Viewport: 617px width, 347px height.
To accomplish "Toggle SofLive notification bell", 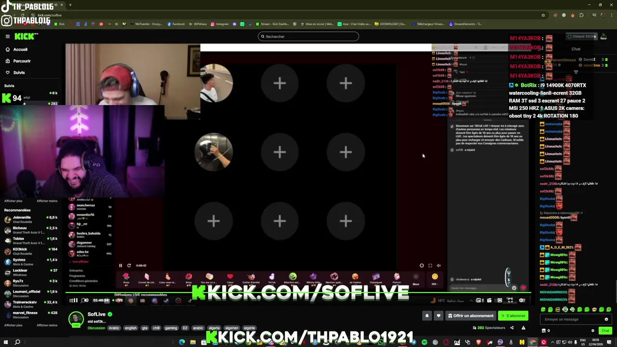I will pos(427,316).
